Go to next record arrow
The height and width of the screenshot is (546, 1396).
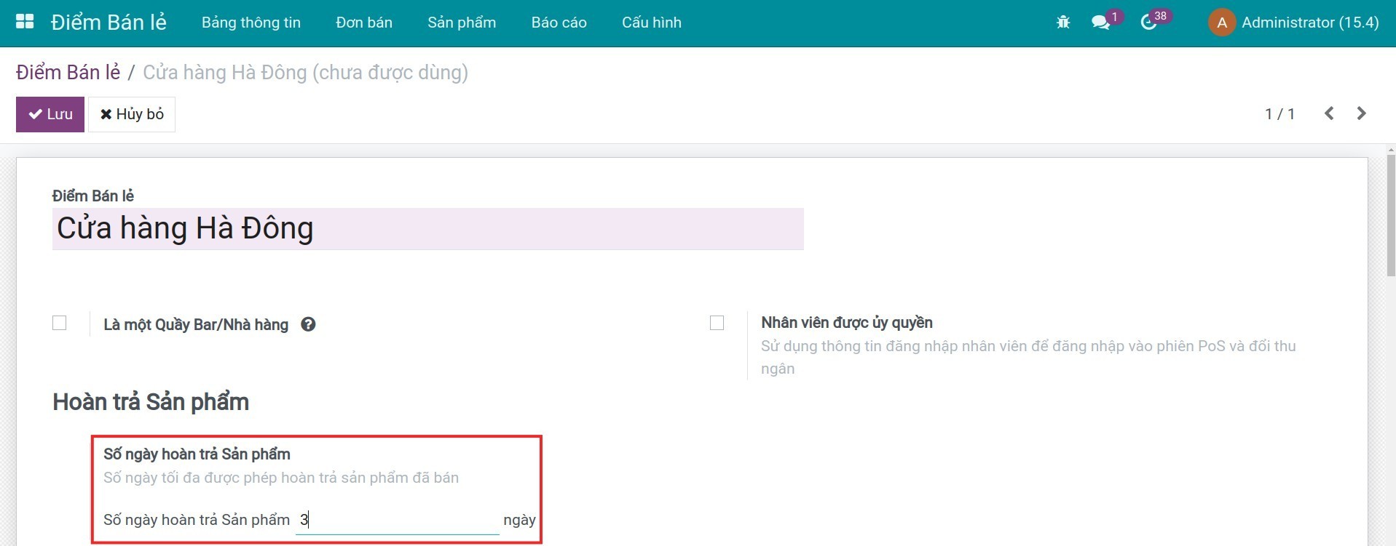(1361, 113)
